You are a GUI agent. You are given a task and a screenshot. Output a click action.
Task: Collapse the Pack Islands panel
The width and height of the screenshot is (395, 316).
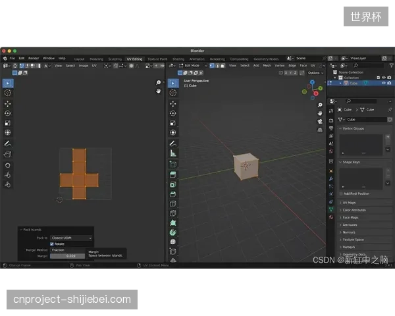(x=21, y=230)
